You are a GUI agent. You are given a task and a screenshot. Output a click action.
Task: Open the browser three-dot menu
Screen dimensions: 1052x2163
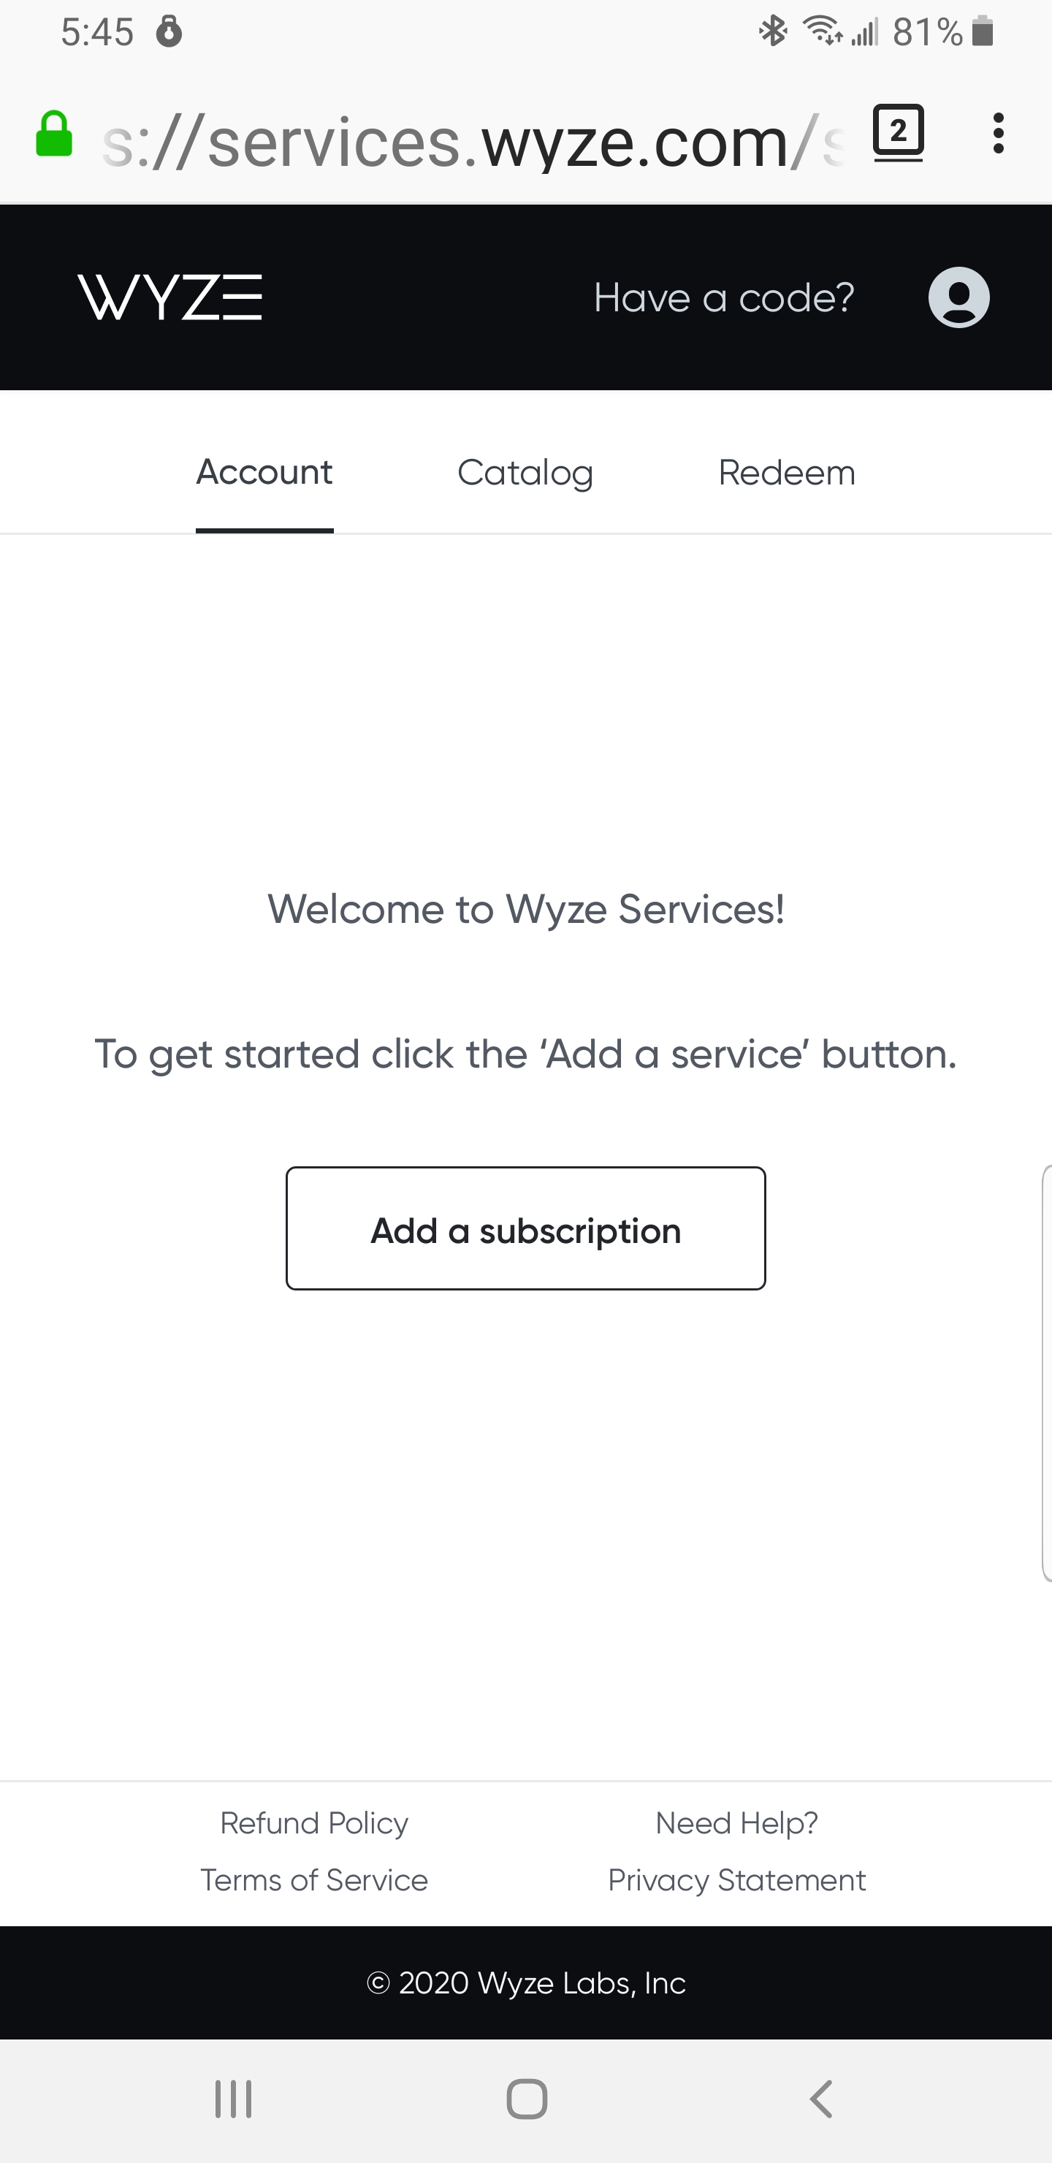(x=997, y=134)
